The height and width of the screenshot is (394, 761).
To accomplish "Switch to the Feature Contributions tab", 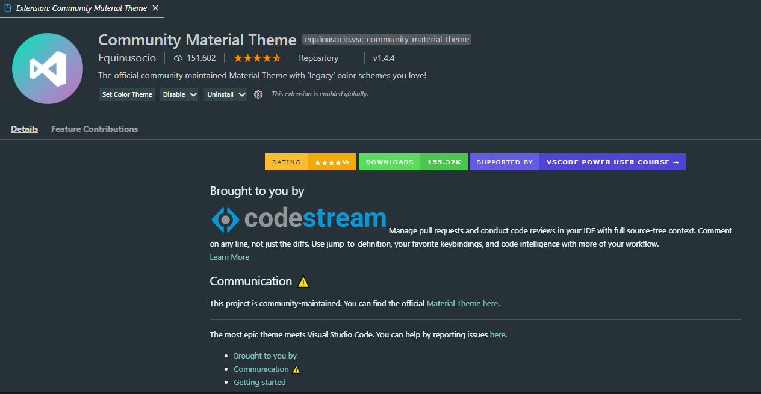I will [95, 129].
